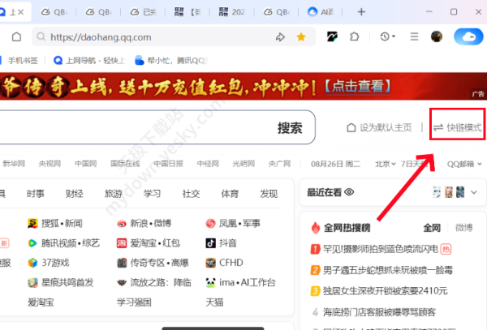Open a new tab with plus icon

pyautogui.click(x=361, y=11)
